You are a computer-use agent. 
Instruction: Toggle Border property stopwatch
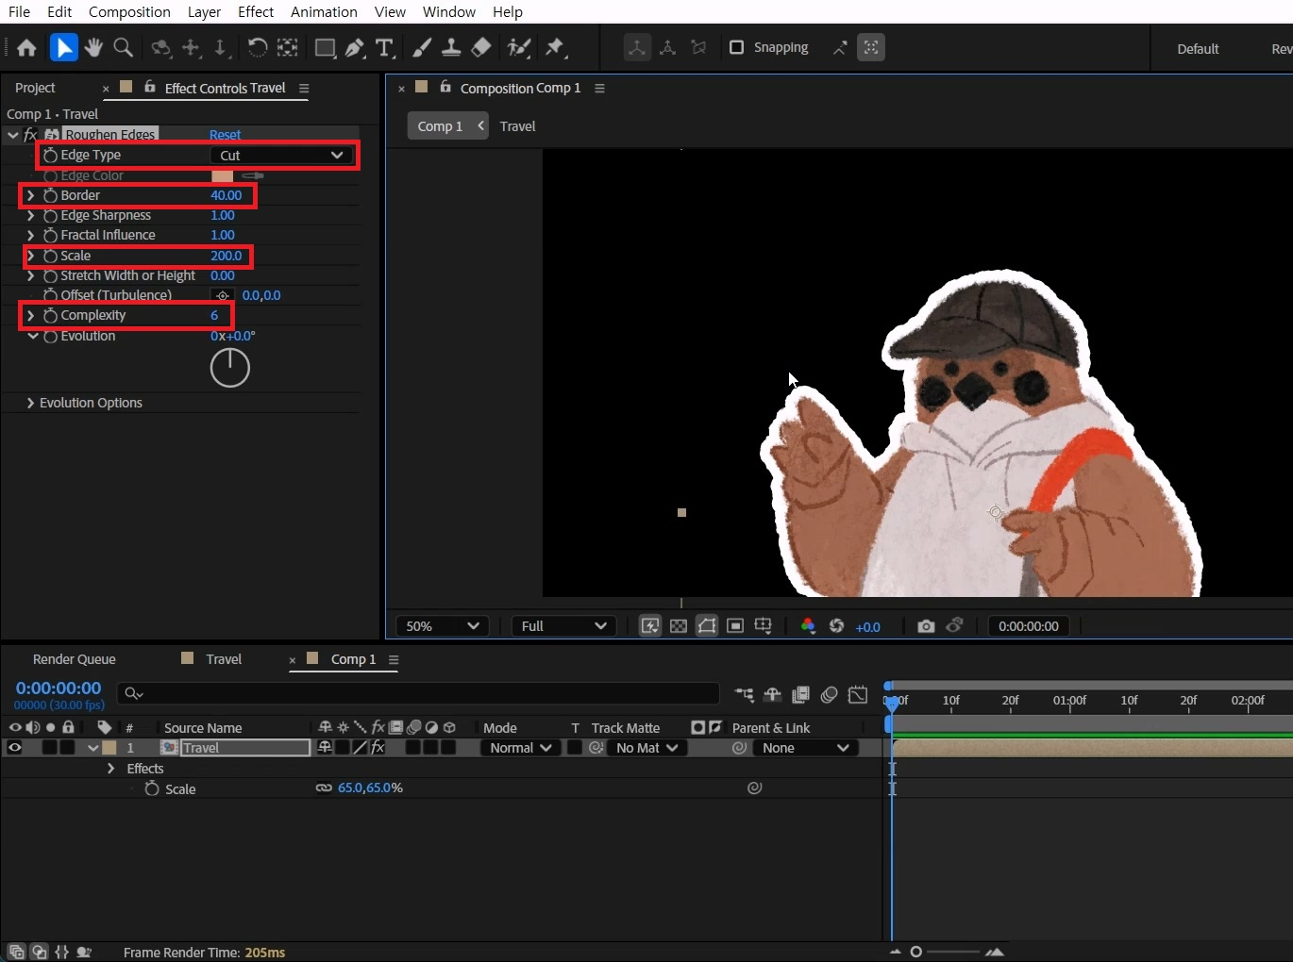click(x=51, y=195)
